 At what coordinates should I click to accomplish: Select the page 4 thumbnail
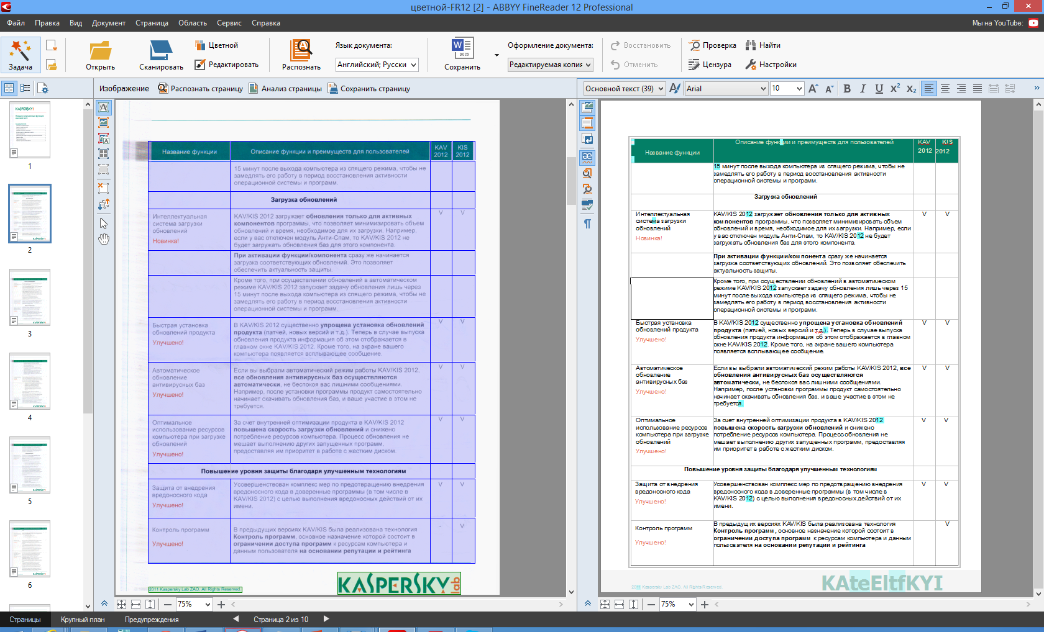click(x=30, y=382)
